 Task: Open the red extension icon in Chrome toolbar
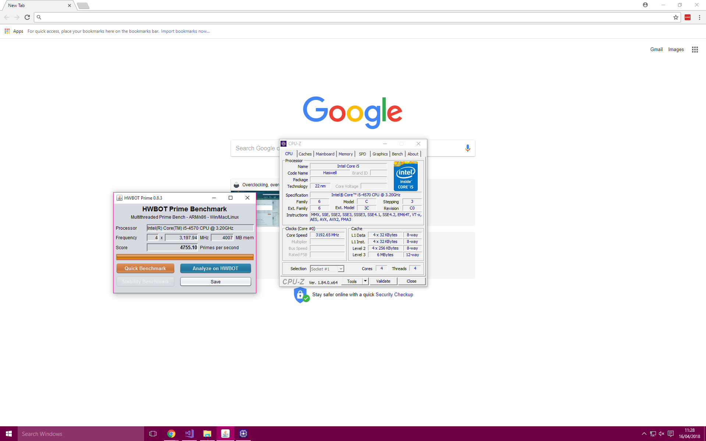(x=688, y=17)
